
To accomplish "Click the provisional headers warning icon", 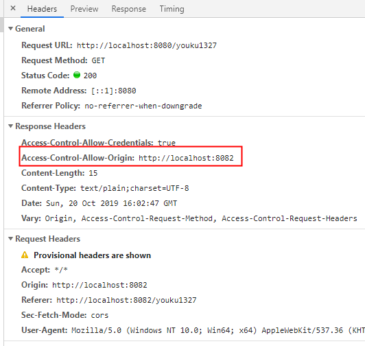I will click(x=25, y=255).
